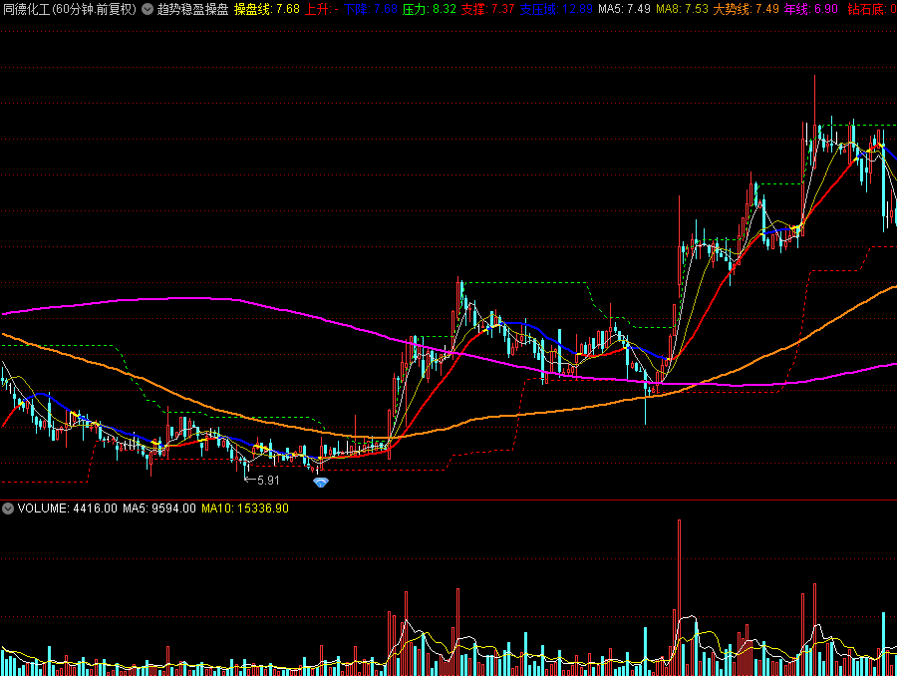Click the 5.91 lowest price label
The height and width of the screenshot is (676, 897).
click(x=268, y=481)
